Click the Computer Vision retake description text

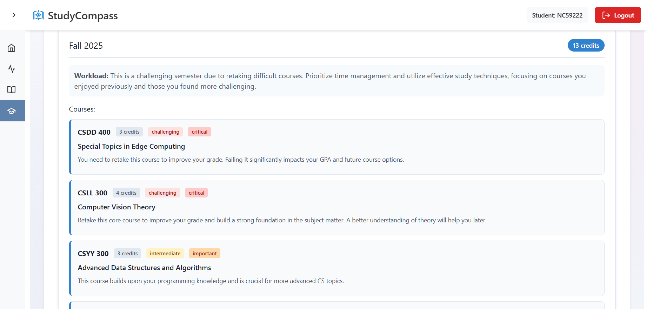click(282, 220)
